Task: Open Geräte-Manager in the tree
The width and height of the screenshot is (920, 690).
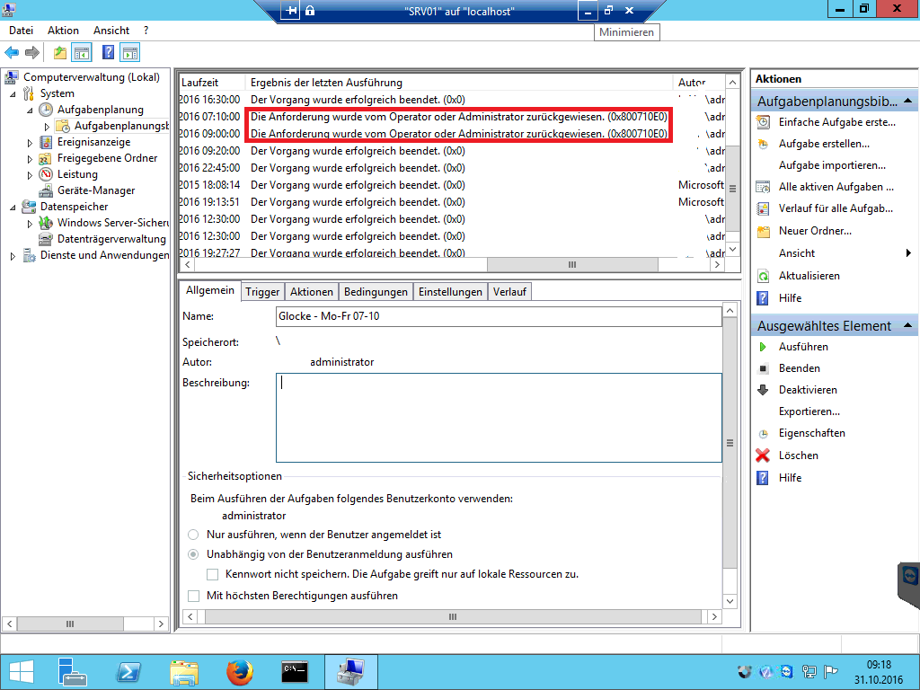Action: click(96, 190)
